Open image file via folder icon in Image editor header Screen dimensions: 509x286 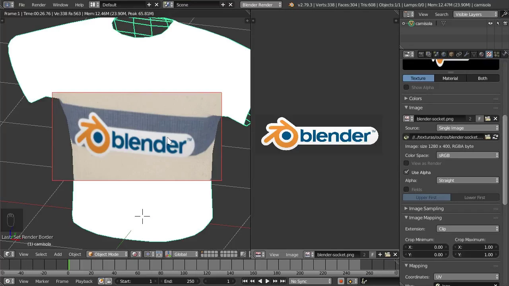point(387,255)
